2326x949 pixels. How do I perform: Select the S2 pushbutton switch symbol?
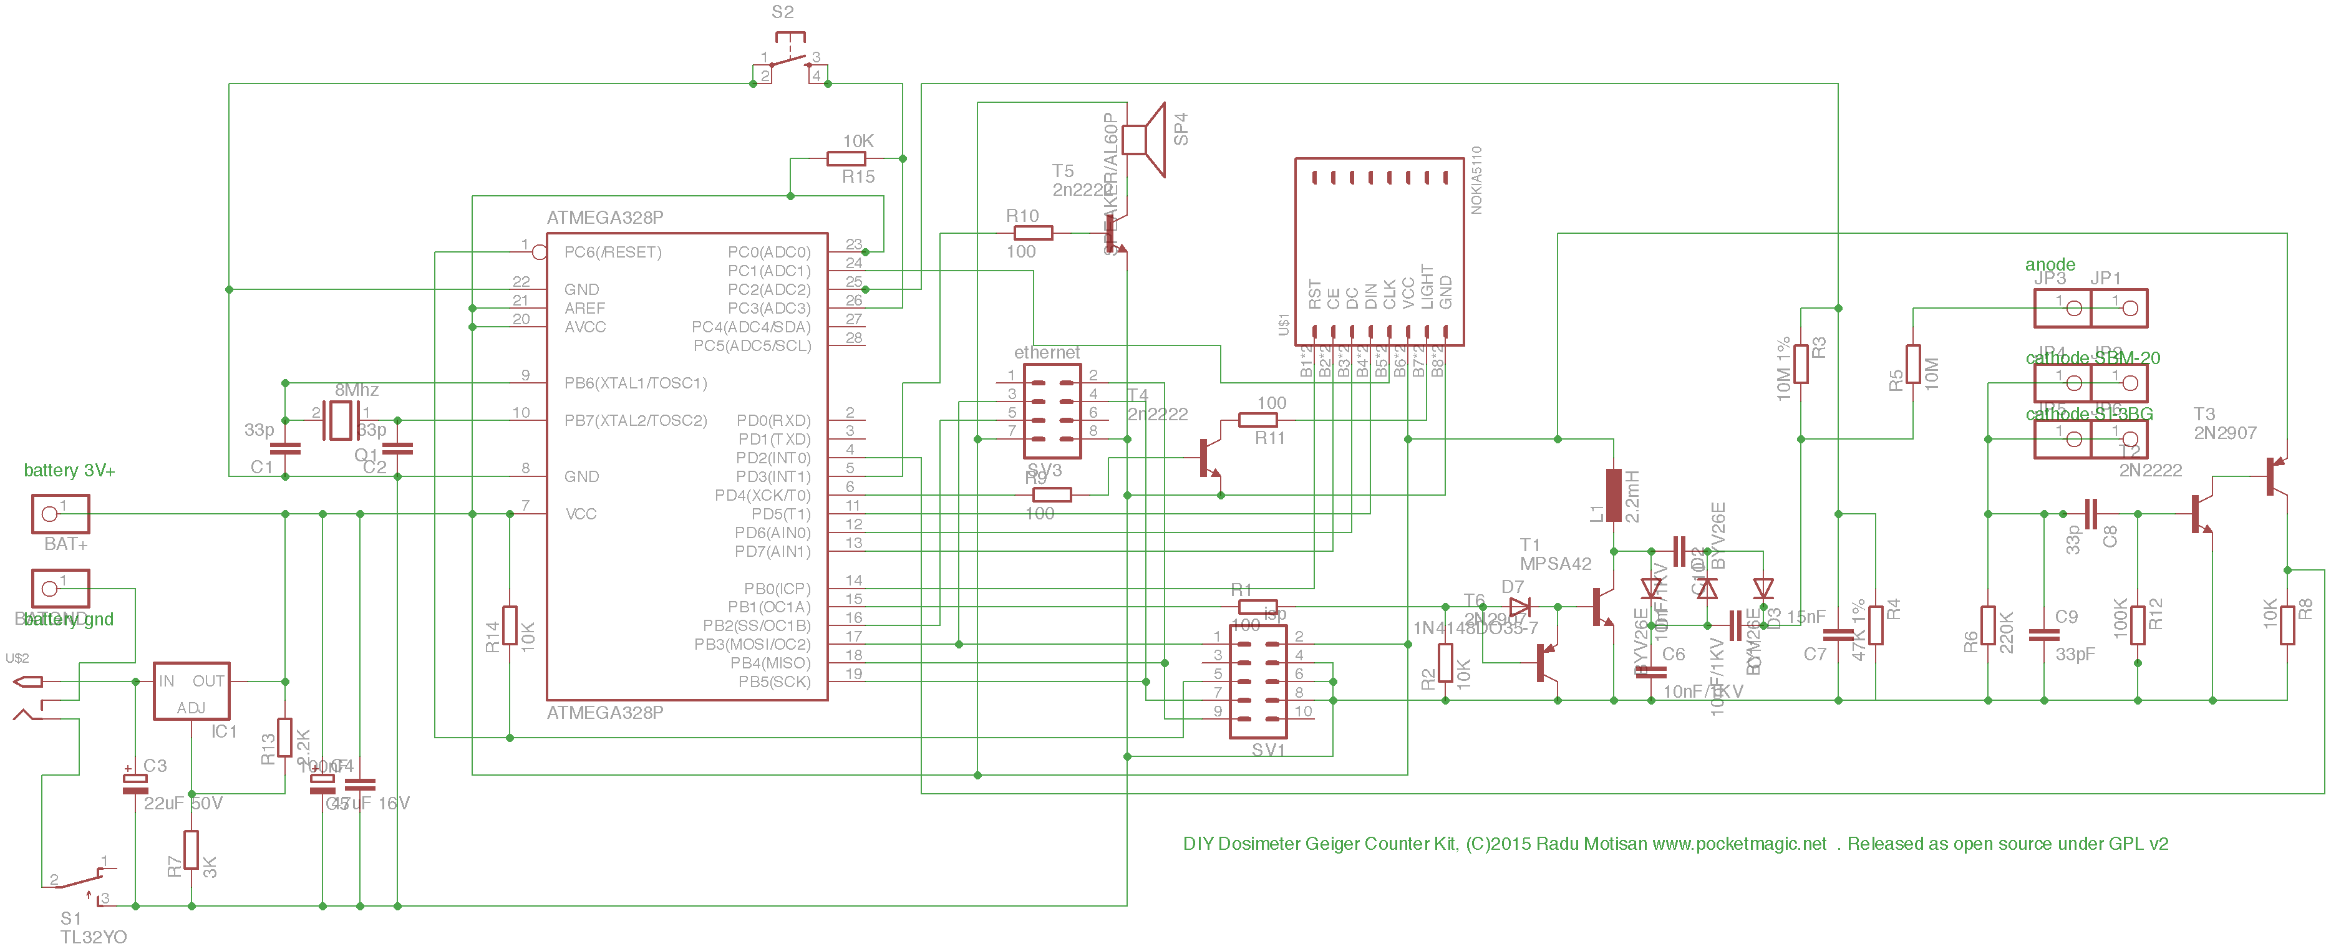point(790,60)
